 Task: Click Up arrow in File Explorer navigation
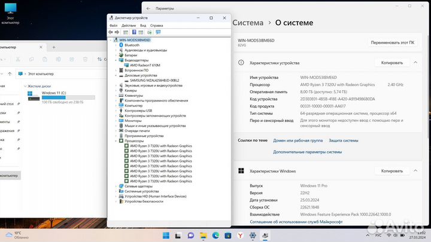10,74
